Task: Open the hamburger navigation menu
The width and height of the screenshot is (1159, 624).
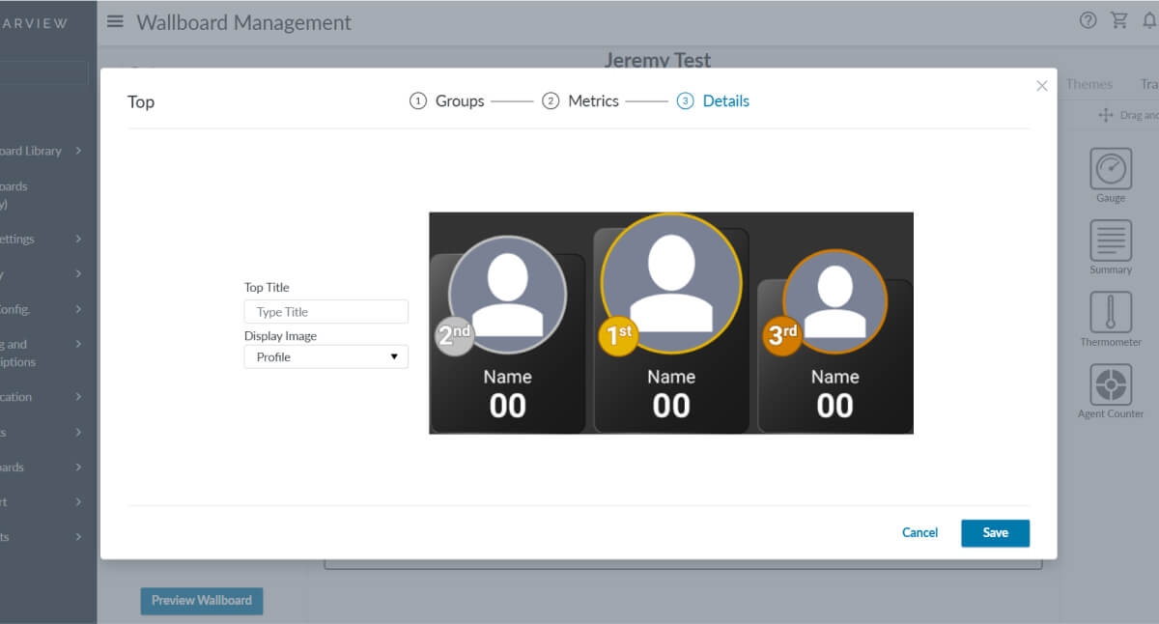Action: click(x=115, y=21)
